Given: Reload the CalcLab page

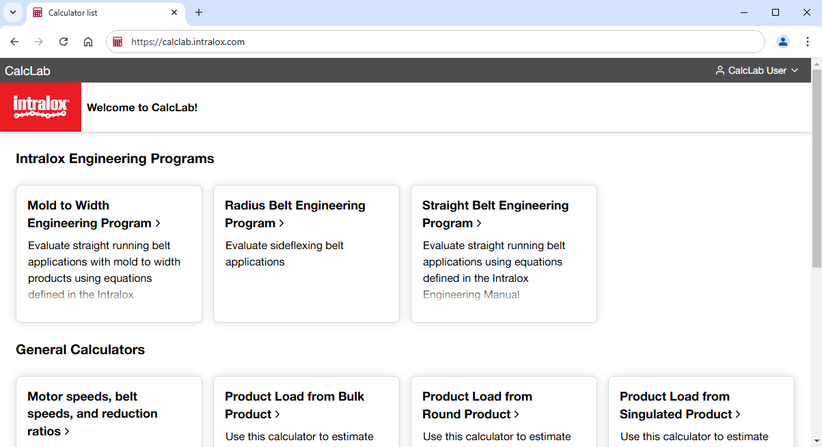Looking at the screenshot, I should pyautogui.click(x=64, y=42).
